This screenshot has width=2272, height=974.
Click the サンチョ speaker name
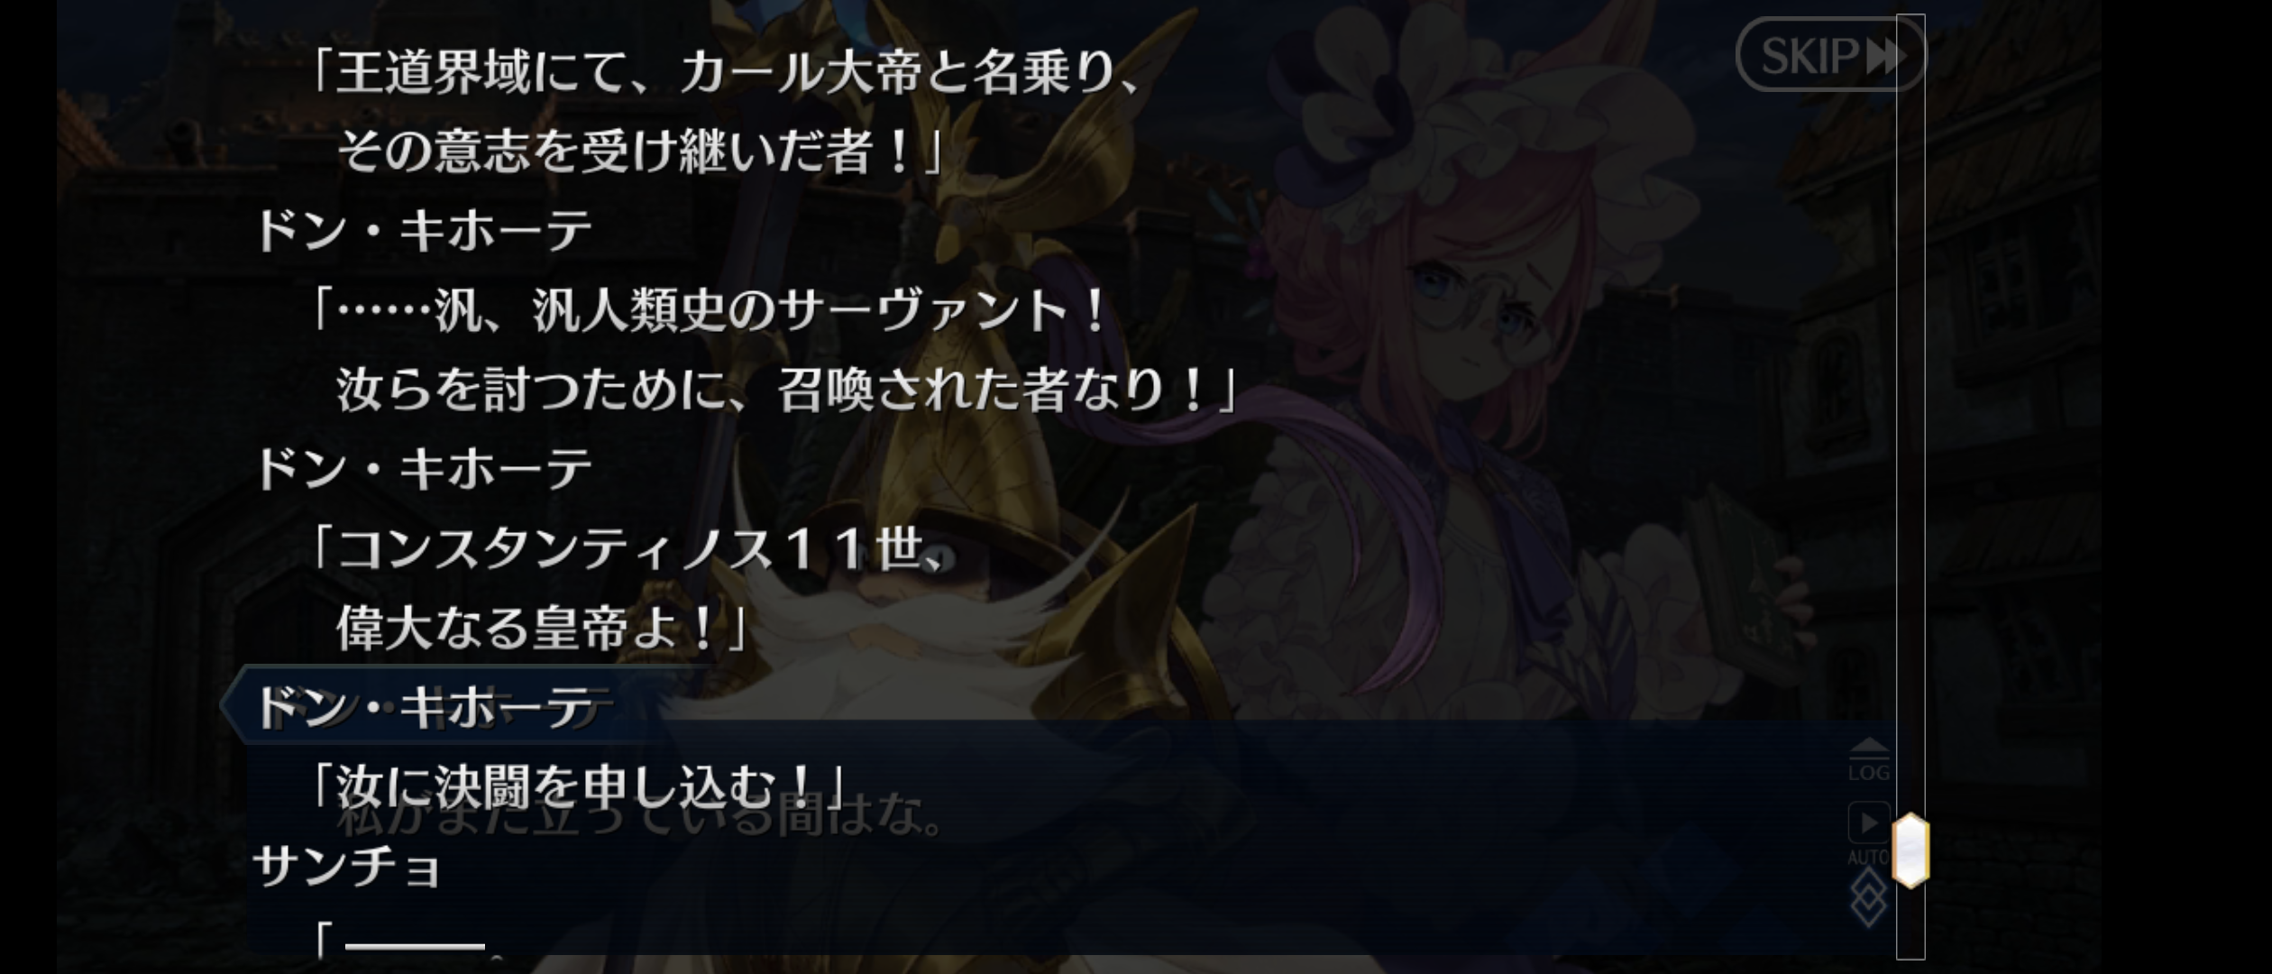coord(348,867)
